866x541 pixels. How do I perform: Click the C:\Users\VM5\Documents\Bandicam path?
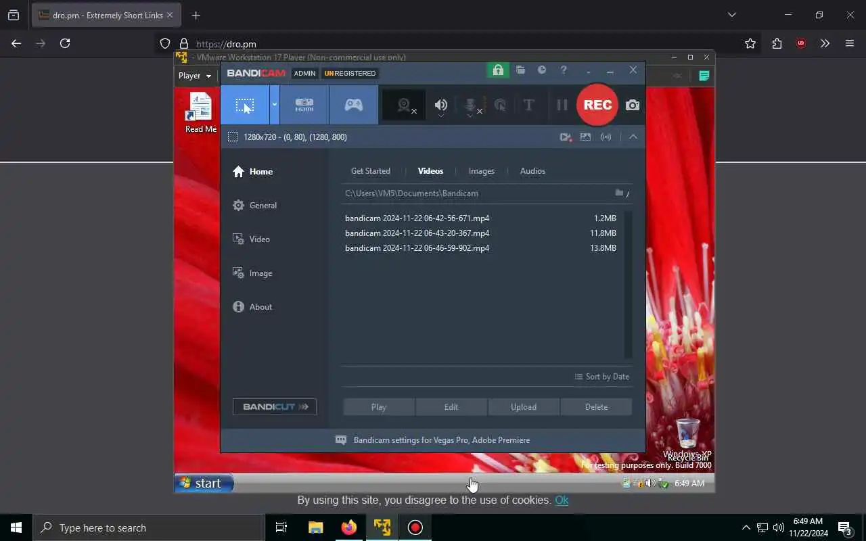point(411,193)
